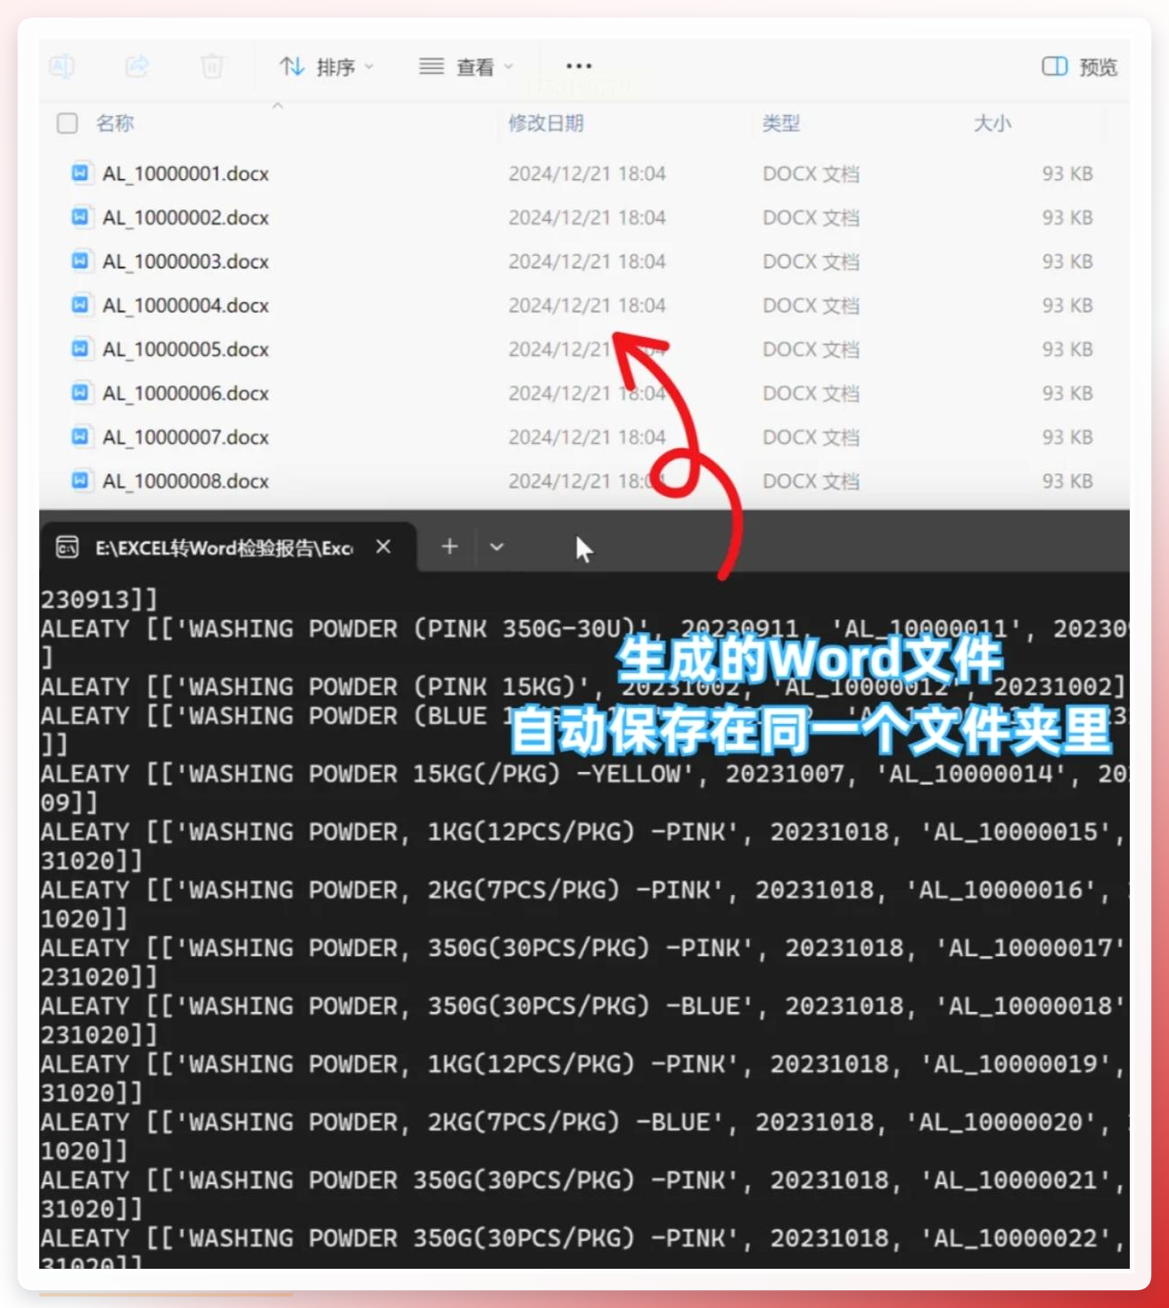The height and width of the screenshot is (1308, 1169).
Task: Click the rename icon in Explorer toolbar
Action: tap(62, 67)
